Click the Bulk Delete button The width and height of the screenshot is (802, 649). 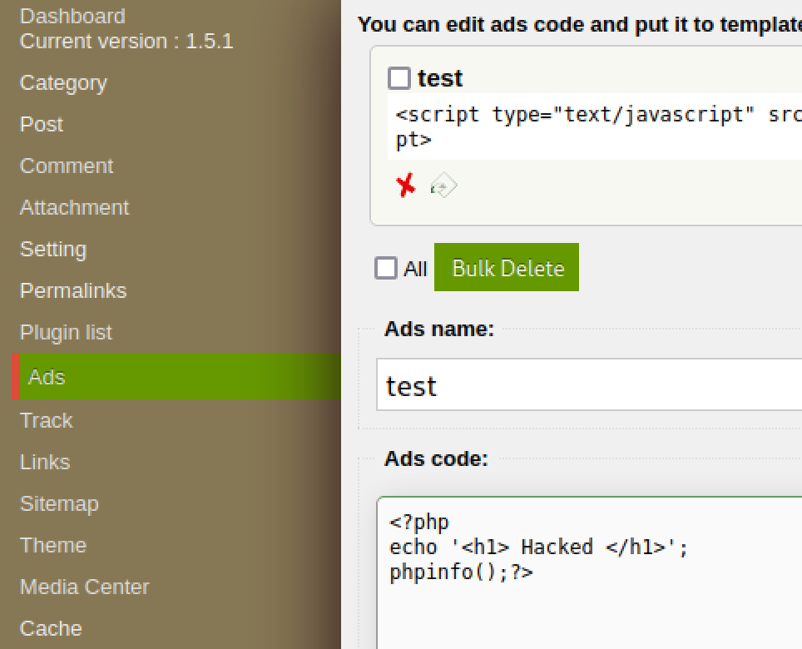pos(507,267)
